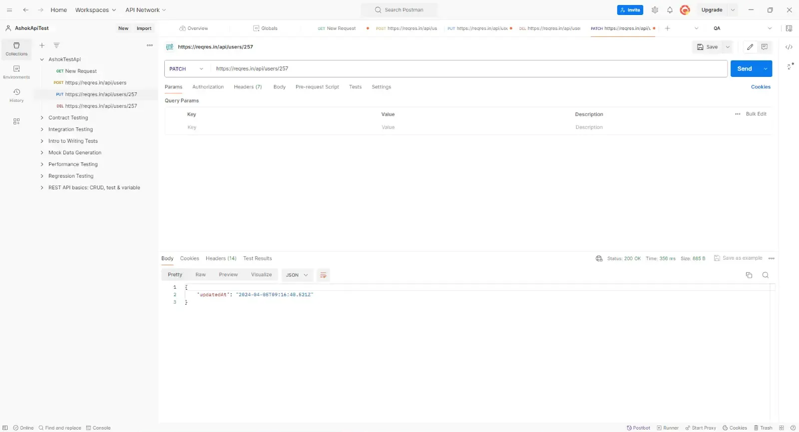Open the JSON format dropdown
The width and height of the screenshot is (799, 432).
297,275
